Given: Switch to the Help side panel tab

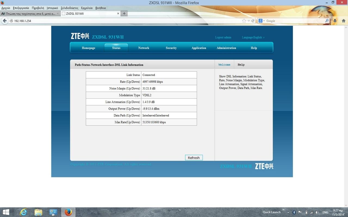Looking at the screenshot, I should [x=241, y=65].
